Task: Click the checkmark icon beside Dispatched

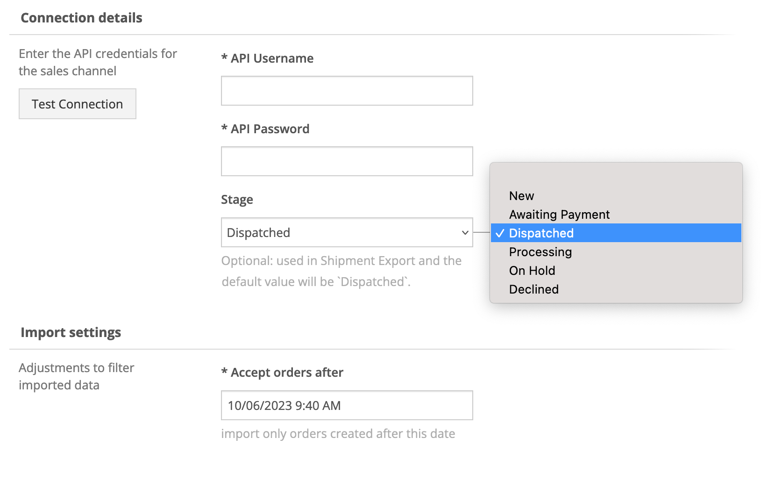Action: click(500, 233)
